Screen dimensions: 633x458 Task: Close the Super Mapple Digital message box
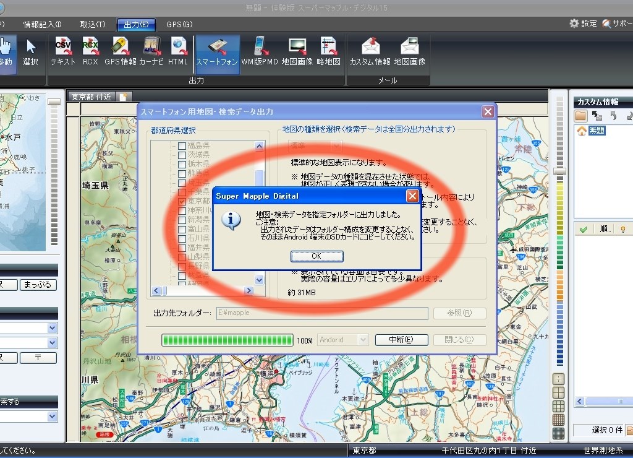point(412,196)
